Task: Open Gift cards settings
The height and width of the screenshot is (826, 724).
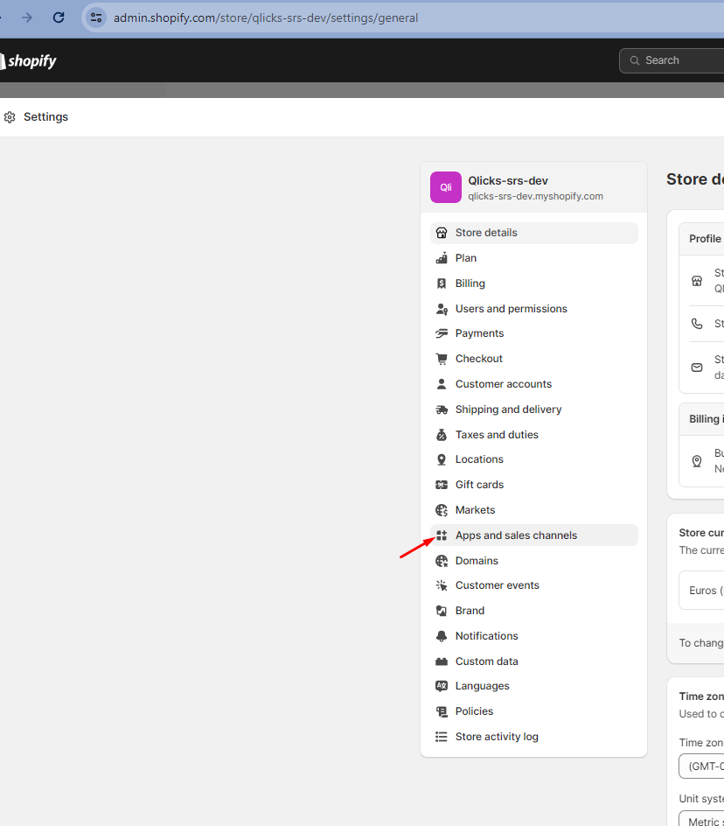Action: coord(534,485)
